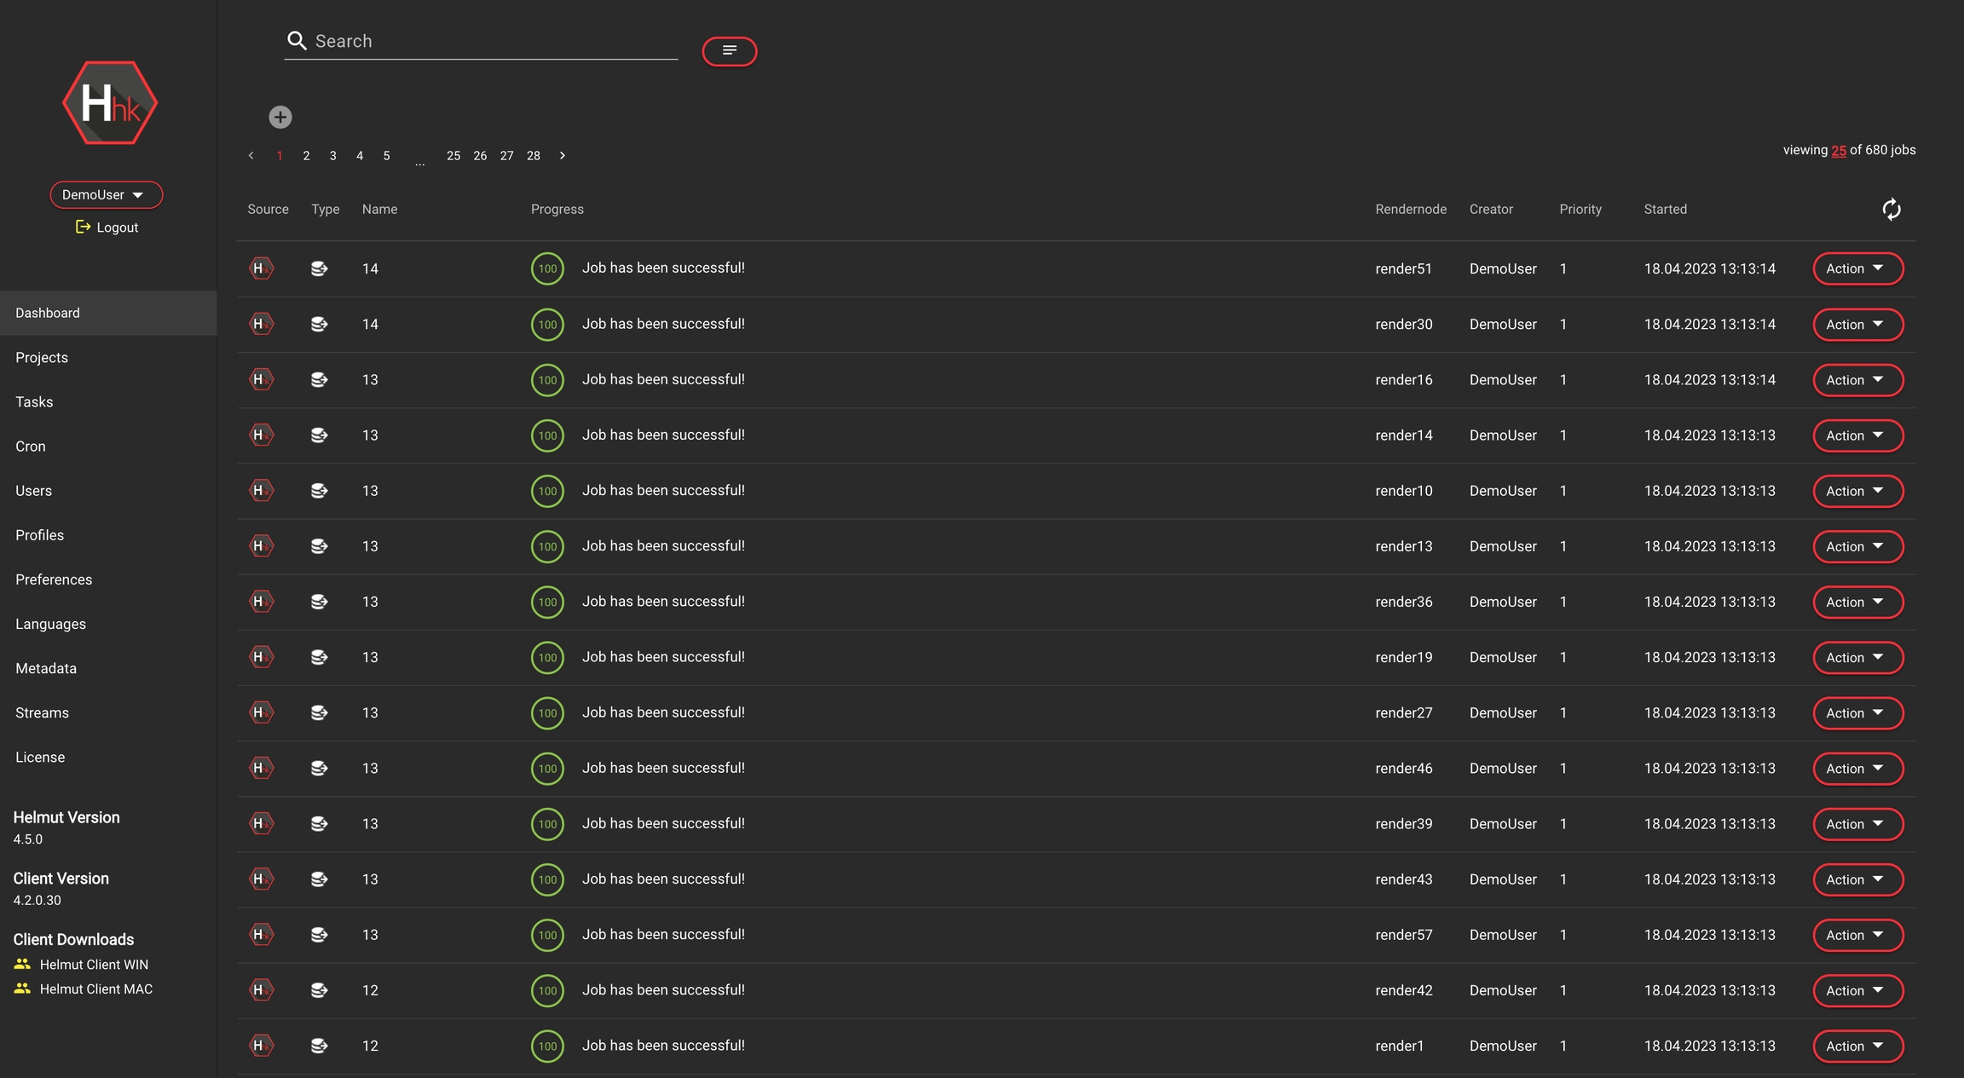1964x1078 pixels.
Task: Click the source icon for the render51 job
Action: click(x=261, y=268)
